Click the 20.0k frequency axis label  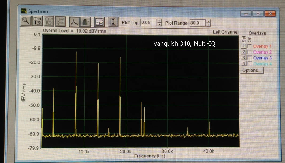[126, 152]
